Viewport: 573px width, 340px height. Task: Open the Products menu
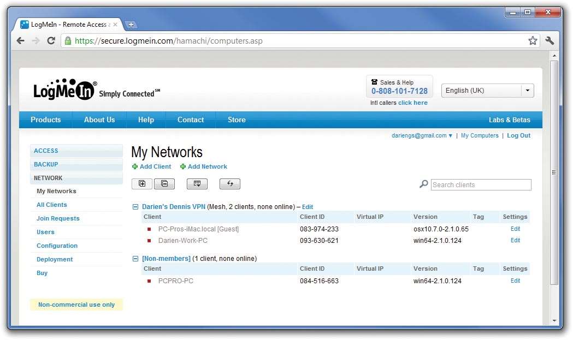coord(46,120)
